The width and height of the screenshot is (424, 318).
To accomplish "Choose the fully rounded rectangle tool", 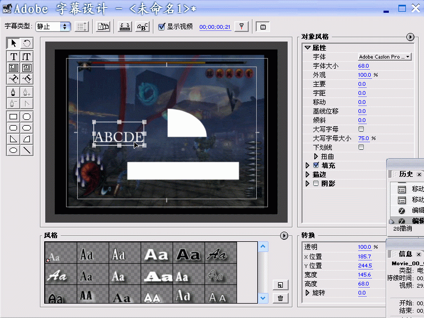I will point(27,128).
